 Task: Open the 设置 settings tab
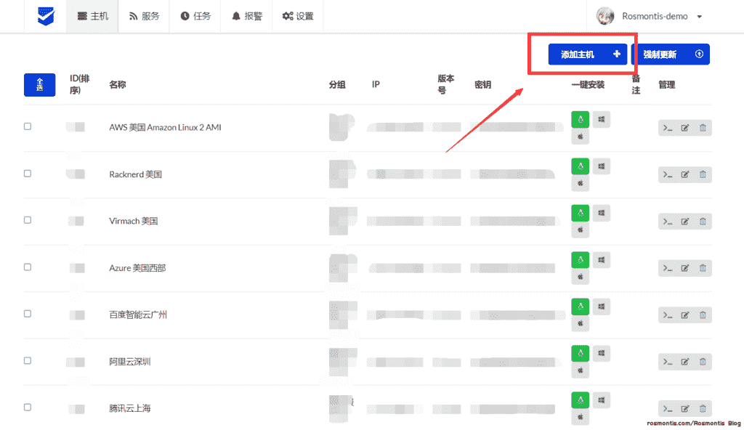298,16
